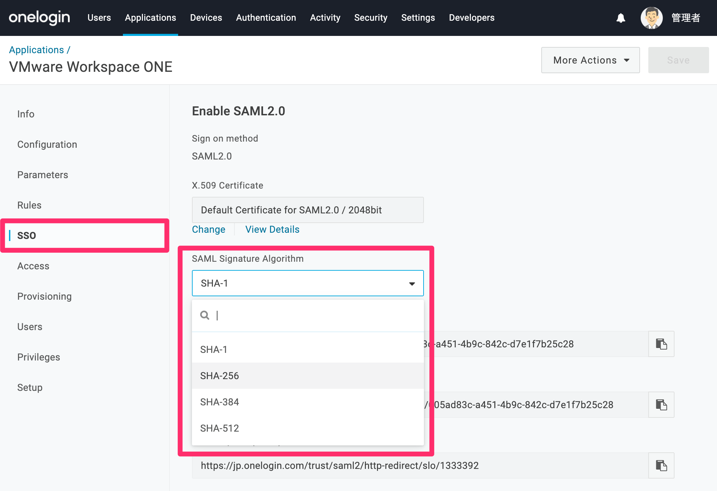Open the More Actions dropdown

pos(590,60)
